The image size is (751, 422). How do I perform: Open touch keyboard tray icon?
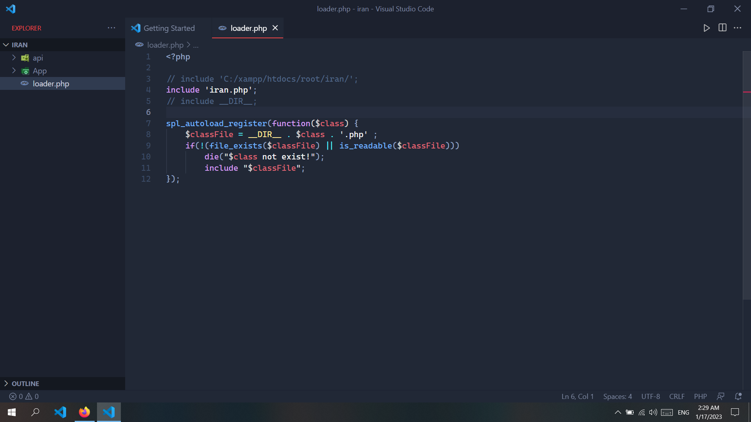(667, 412)
